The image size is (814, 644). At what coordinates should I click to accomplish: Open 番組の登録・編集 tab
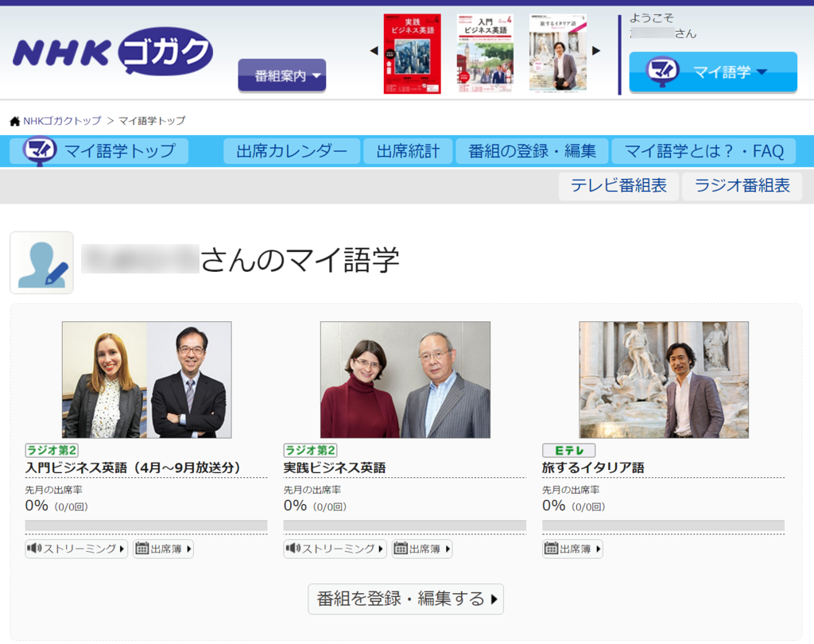pos(532,151)
